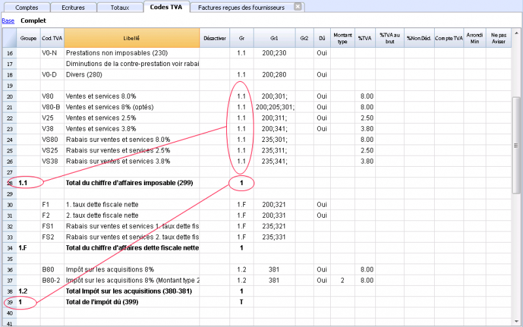
Task: Click the Compte TVA column header
Action: point(449,38)
